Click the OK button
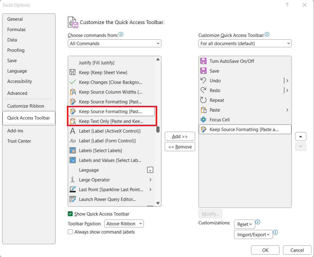The width and height of the screenshot is (314, 257). click(x=265, y=250)
